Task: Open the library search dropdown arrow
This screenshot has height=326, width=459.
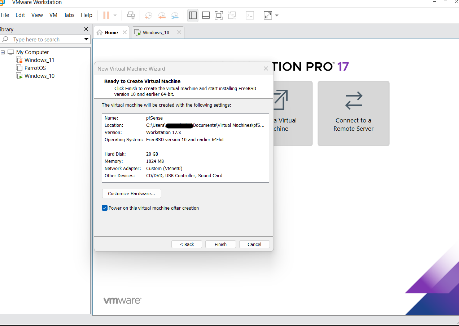Action: tap(86, 39)
